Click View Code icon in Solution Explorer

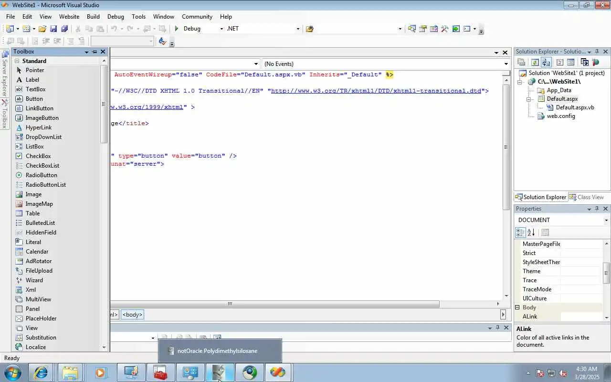coord(560,62)
